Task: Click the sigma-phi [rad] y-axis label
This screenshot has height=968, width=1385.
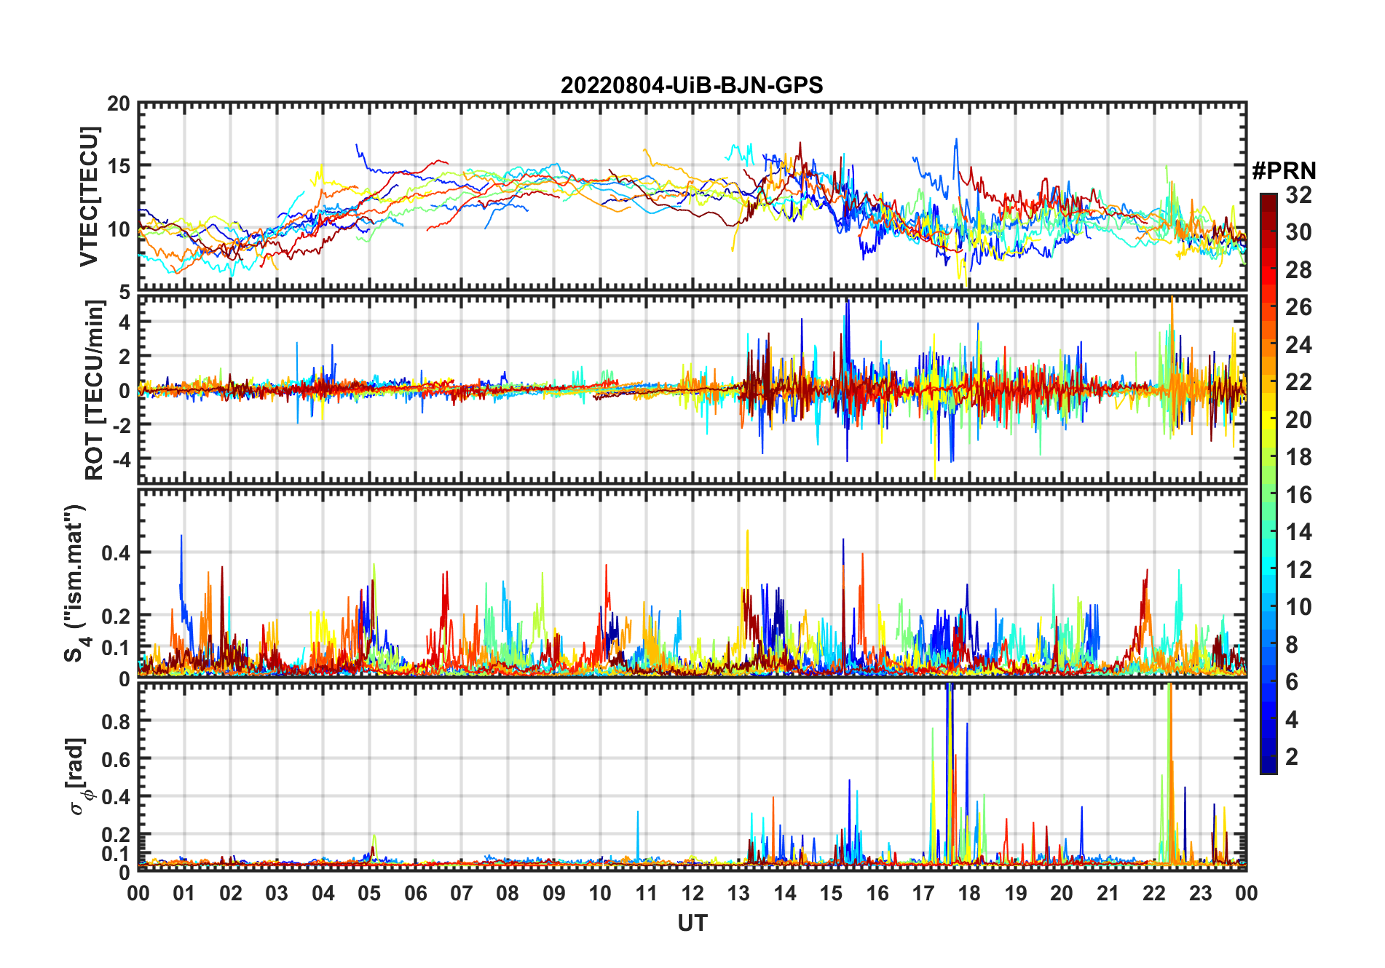Action: (x=78, y=777)
